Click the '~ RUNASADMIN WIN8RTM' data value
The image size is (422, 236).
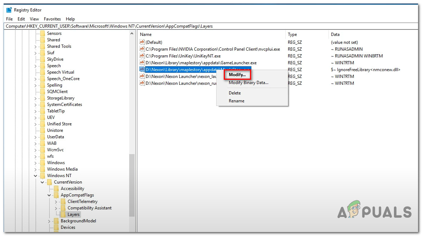pyautogui.click(x=357, y=56)
